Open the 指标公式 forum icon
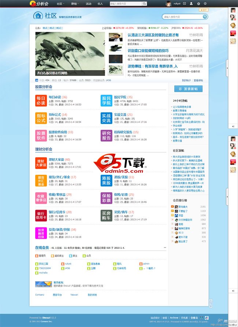The image size is (238, 327). pos(41,118)
